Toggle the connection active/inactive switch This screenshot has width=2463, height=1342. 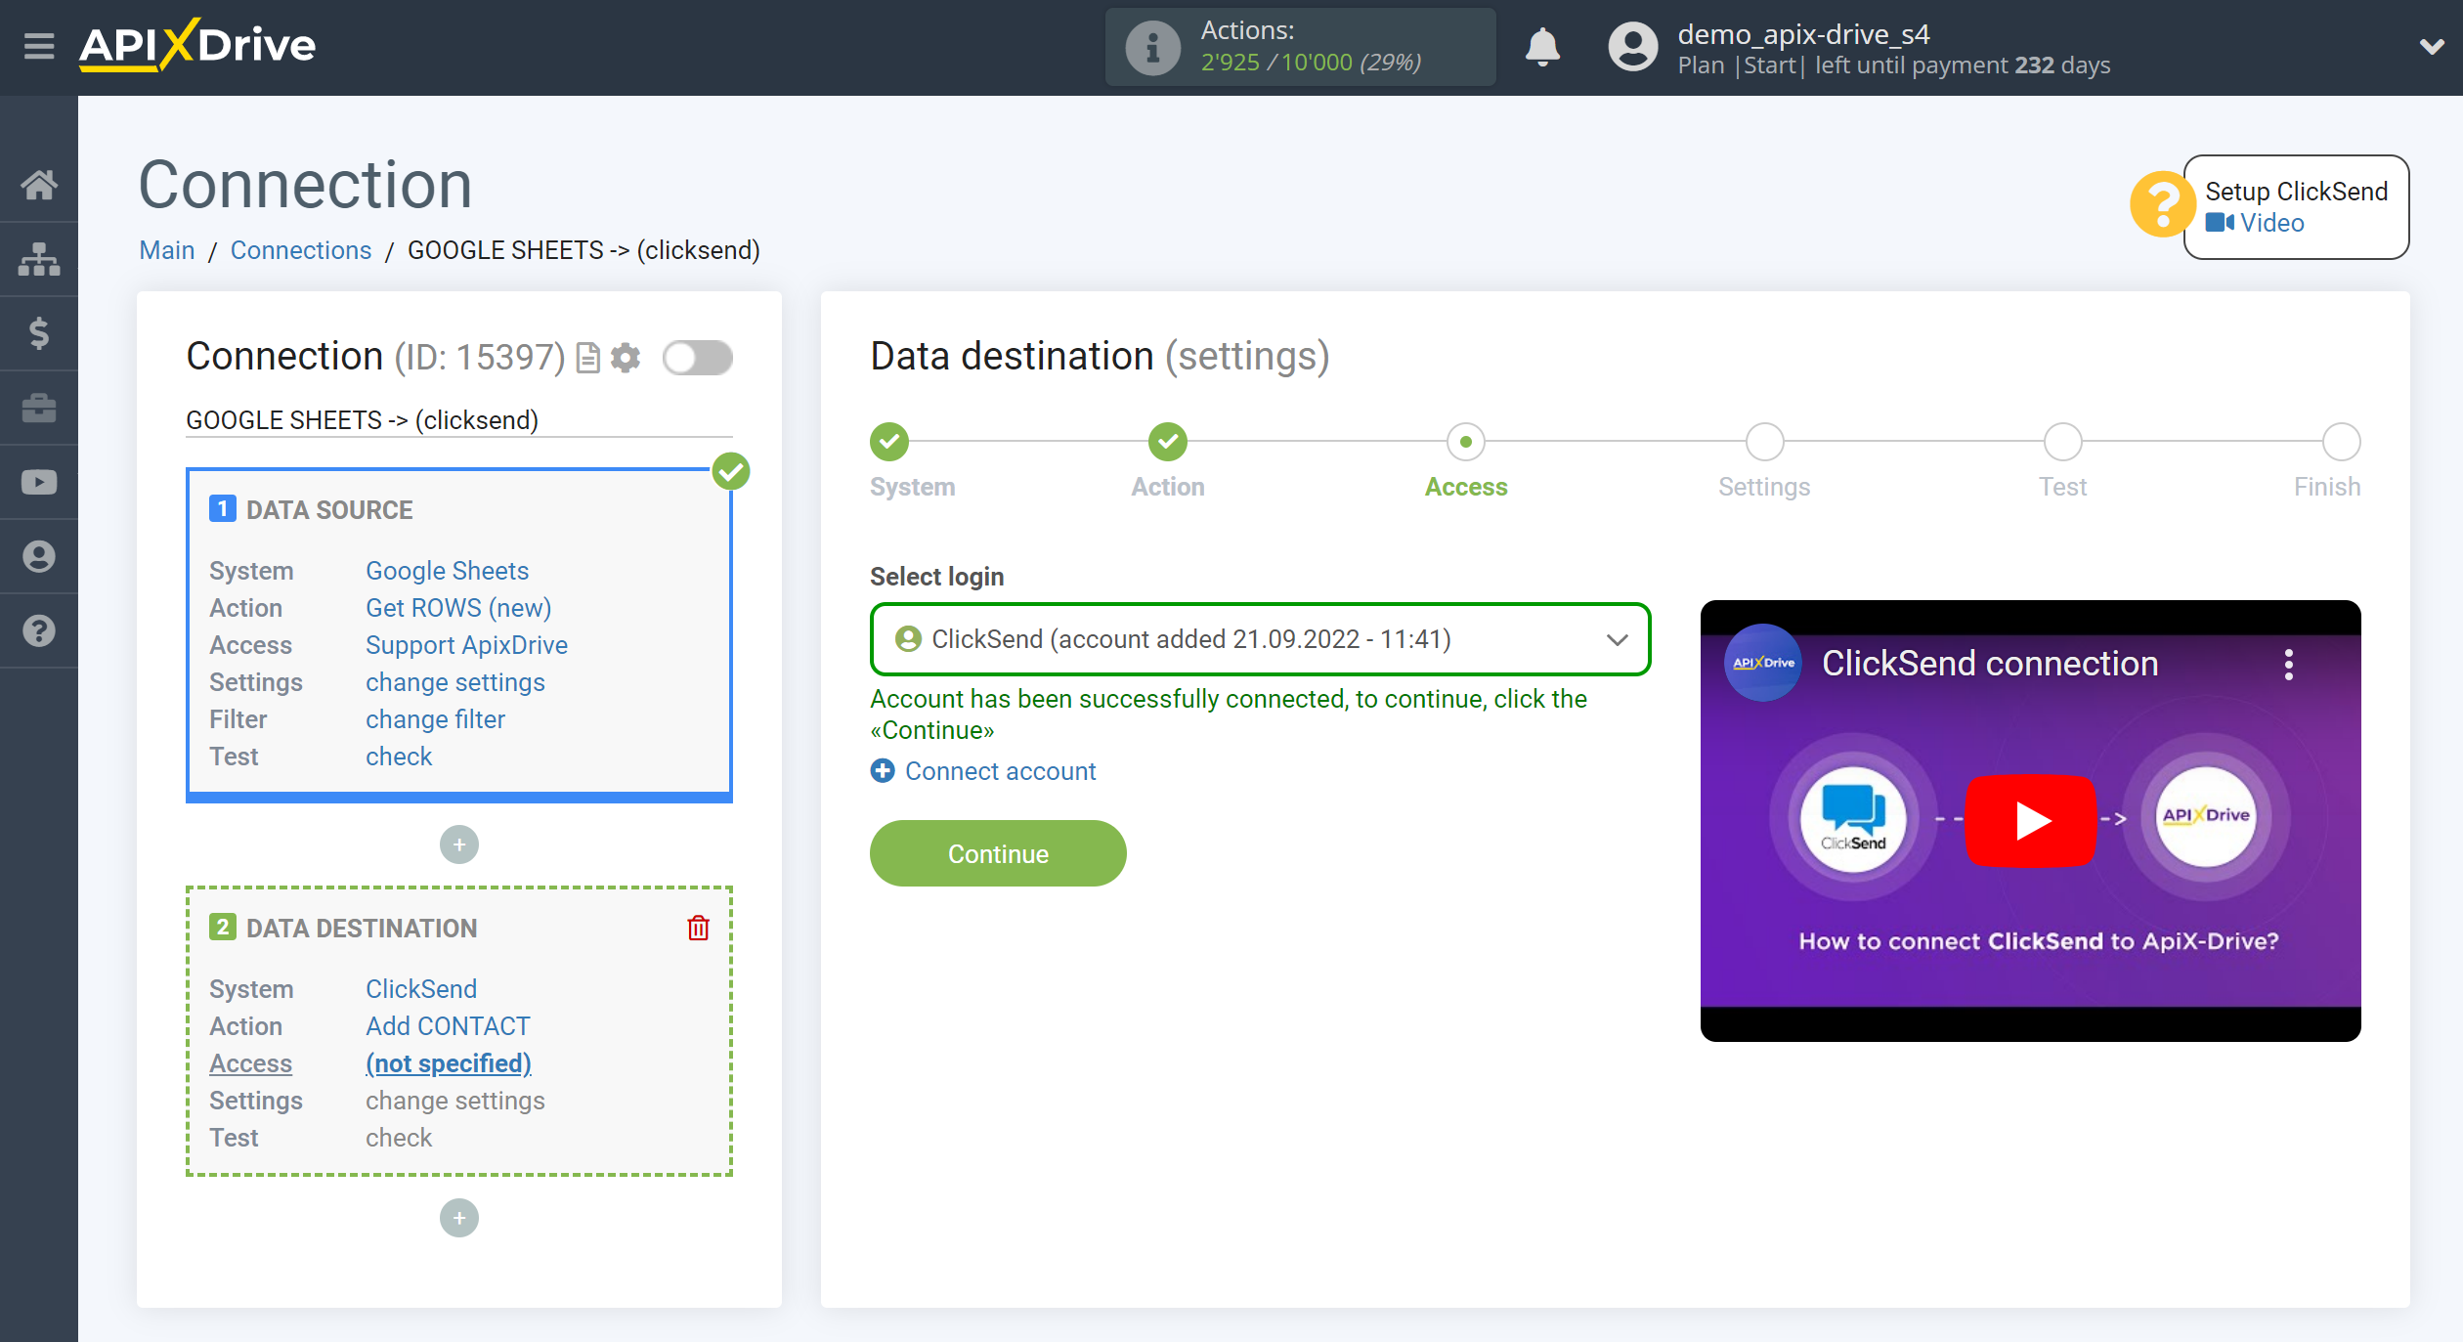pyautogui.click(x=696, y=357)
